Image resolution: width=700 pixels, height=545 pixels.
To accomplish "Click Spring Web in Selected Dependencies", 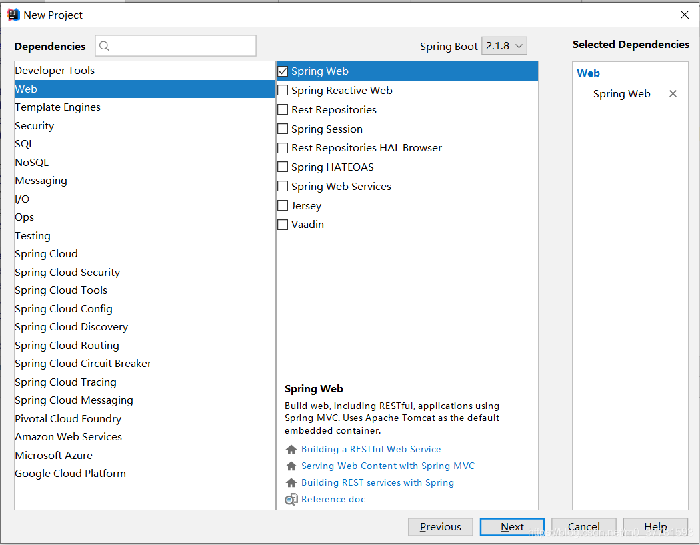I will [621, 94].
